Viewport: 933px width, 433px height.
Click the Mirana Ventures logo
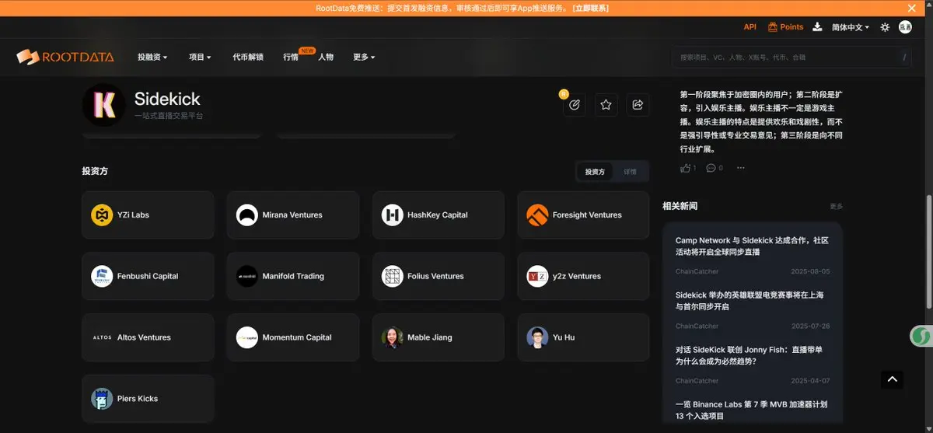247,215
